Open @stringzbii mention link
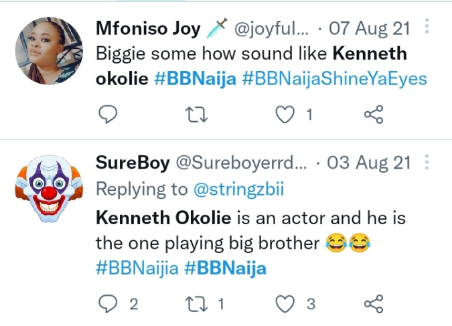452x326 pixels. click(x=238, y=189)
